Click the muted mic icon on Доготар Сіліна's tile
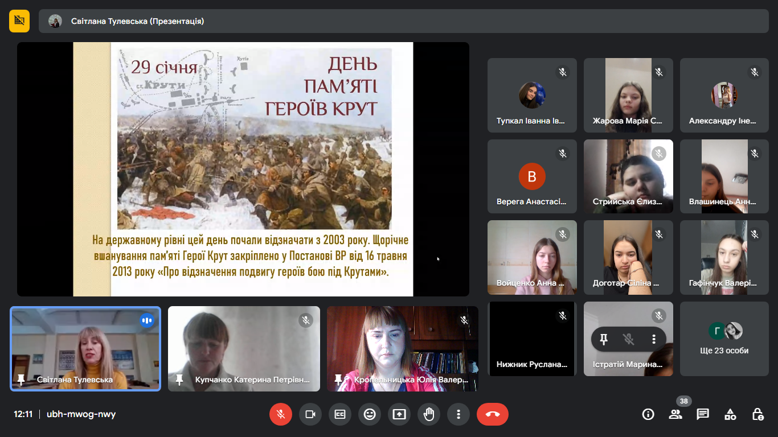 [659, 234]
